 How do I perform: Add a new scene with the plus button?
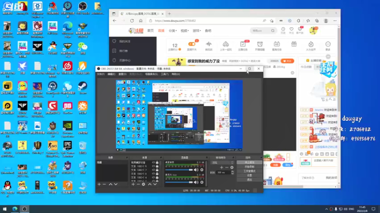pyautogui.click(x=99, y=184)
